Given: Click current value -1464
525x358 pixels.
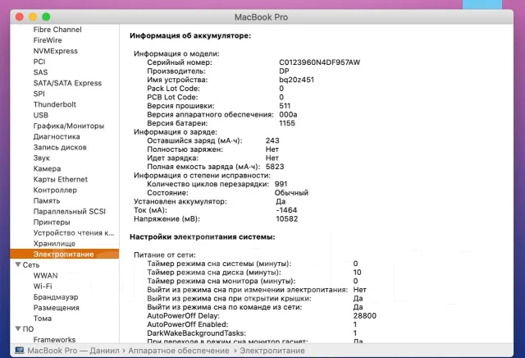Looking at the screenshot, I should 286,210.
